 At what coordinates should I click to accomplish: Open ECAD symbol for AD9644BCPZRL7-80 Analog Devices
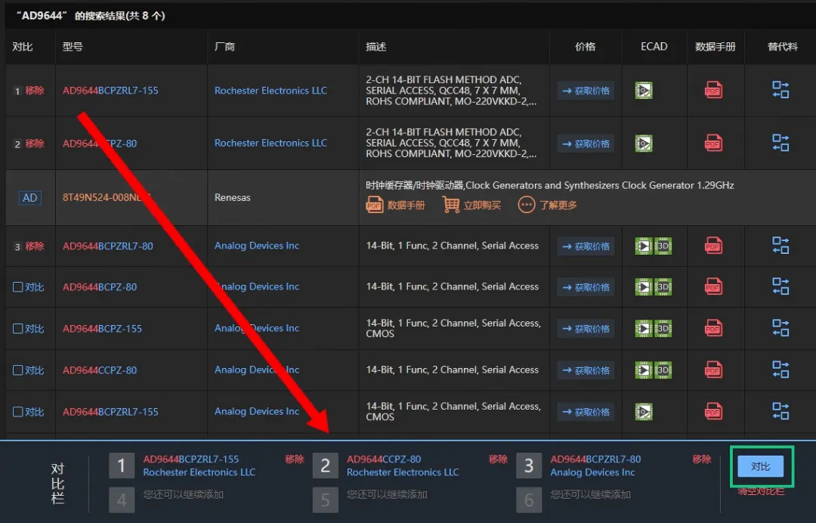(x=644, y=246)
